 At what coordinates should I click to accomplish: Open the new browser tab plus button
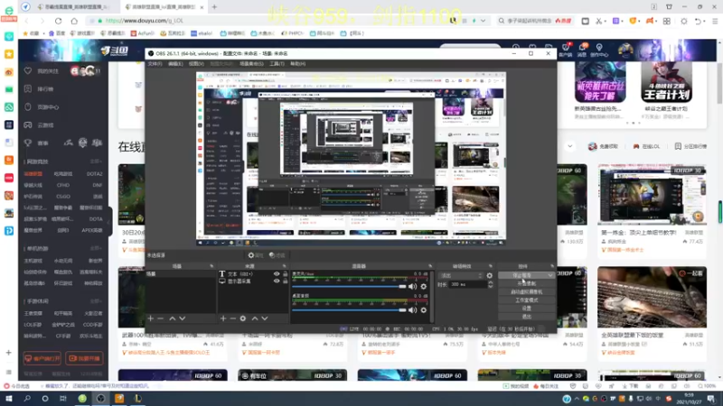[214, 7]
